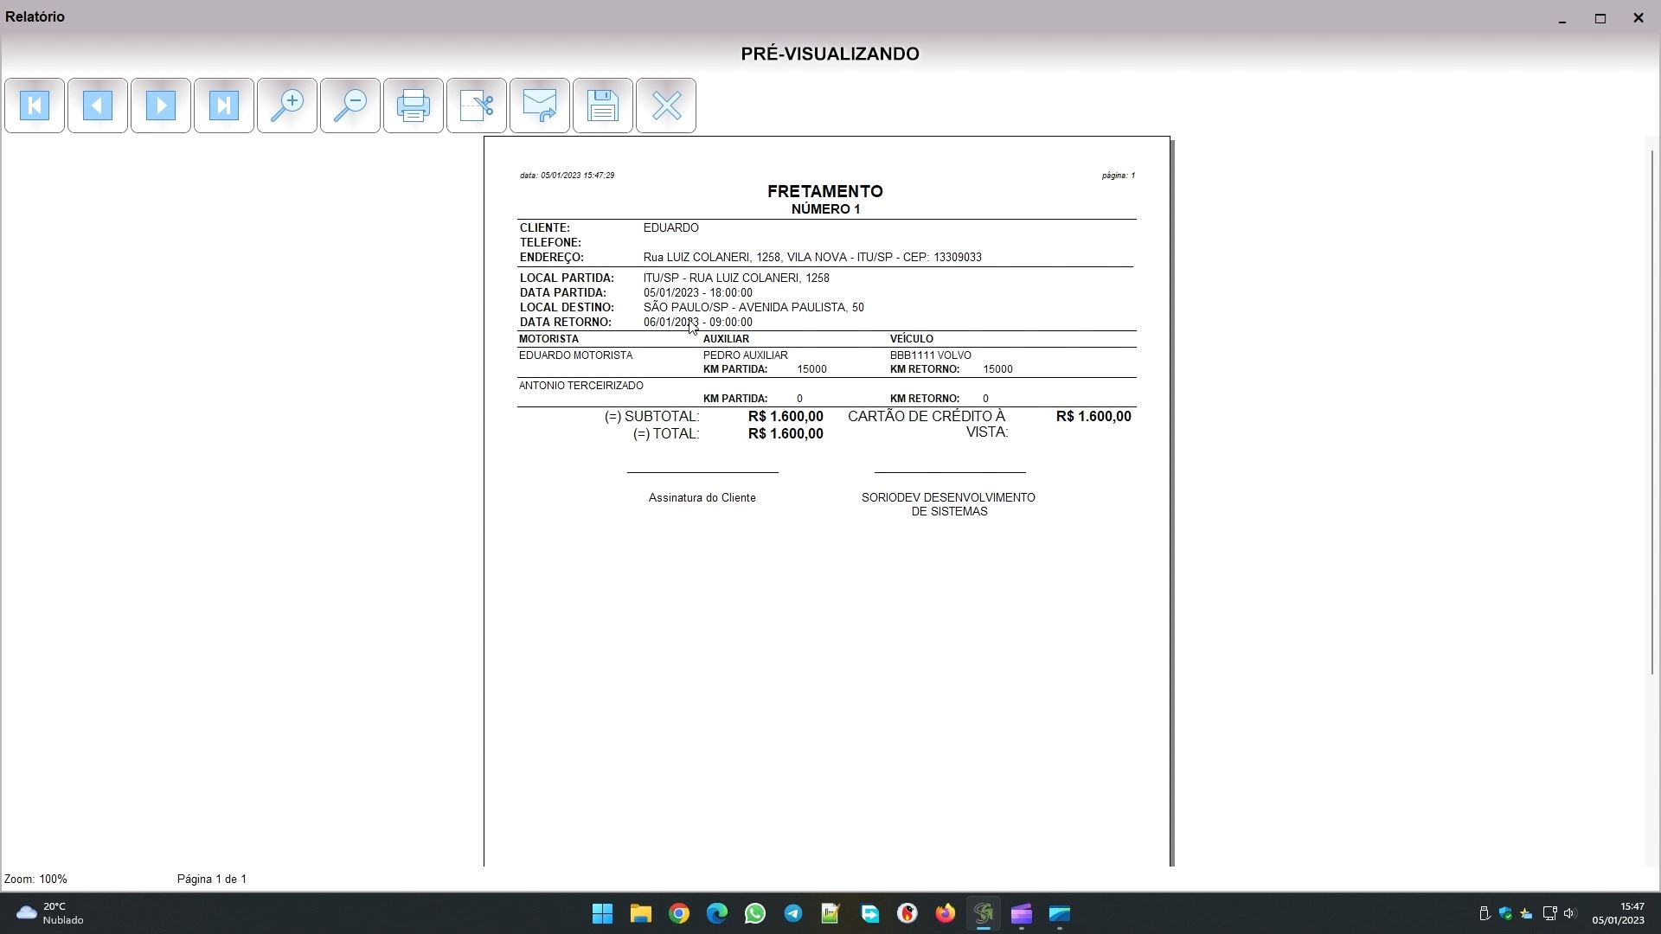Viewport: 1661px width, 934px height.
Task: Click LOCAL DESTINO value SÃO PAULO/SP
Action: pyautogui.click(x=754, y=308)
